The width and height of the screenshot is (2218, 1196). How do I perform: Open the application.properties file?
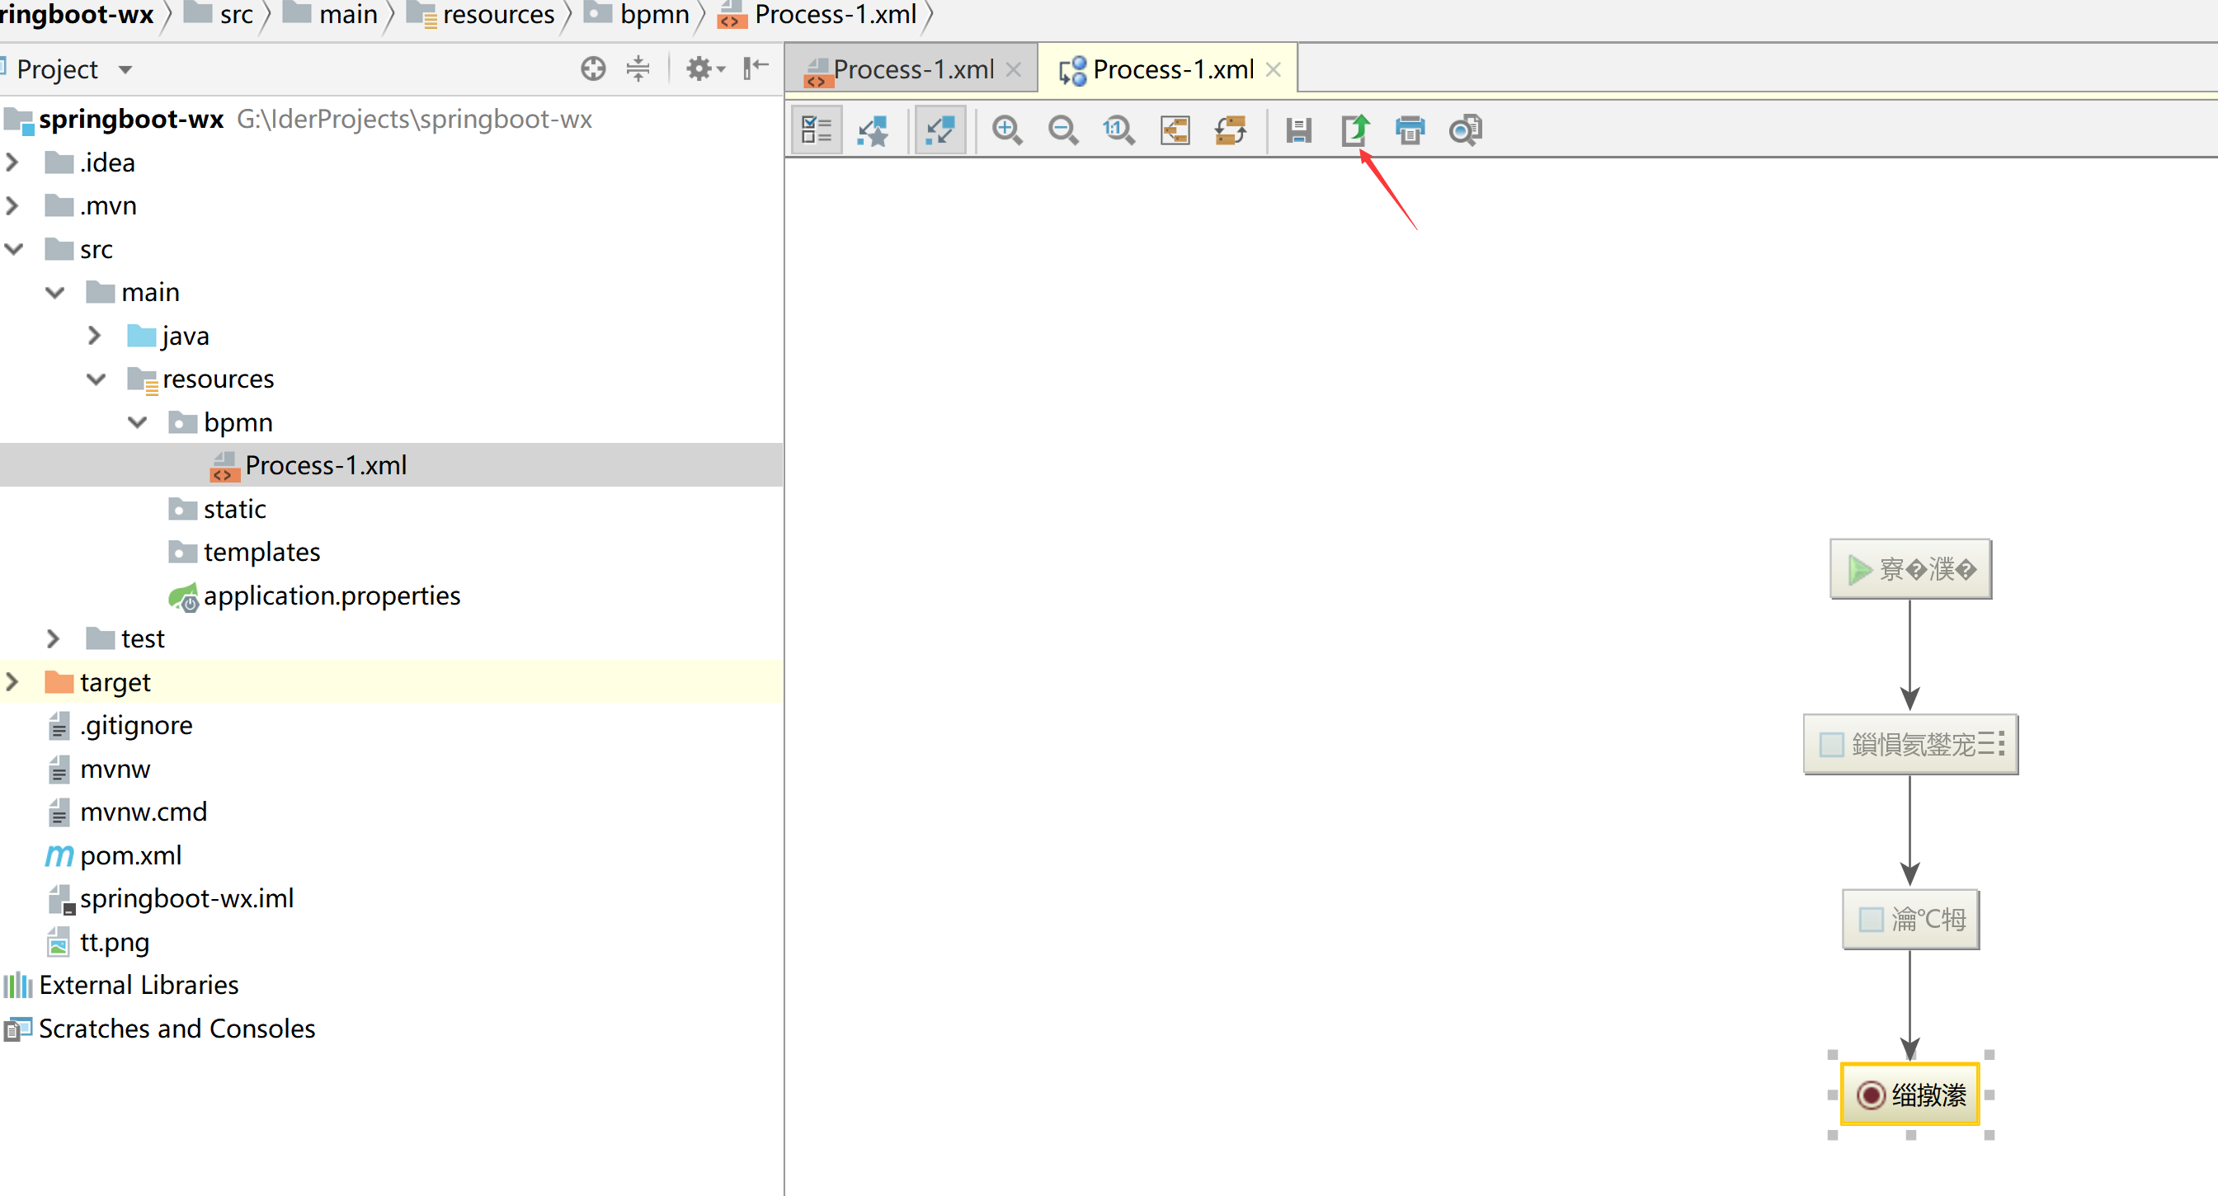pos(330,596)
